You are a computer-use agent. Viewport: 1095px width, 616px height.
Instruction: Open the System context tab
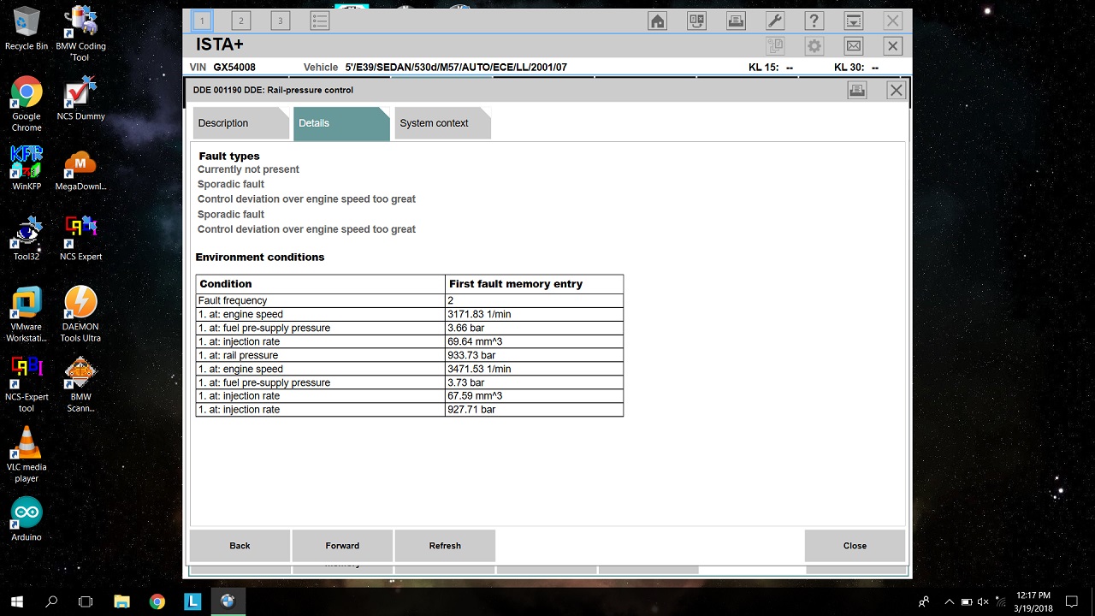click(x=434, y=123)
